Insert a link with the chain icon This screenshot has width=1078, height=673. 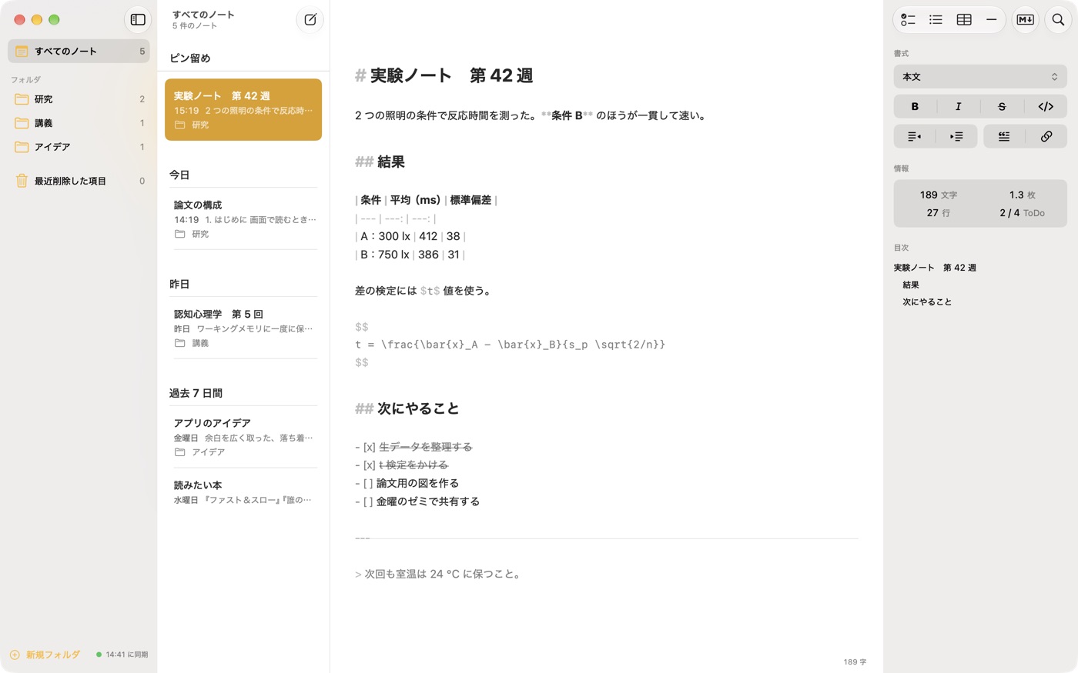pyautogui.click(x=1046, y=136)
